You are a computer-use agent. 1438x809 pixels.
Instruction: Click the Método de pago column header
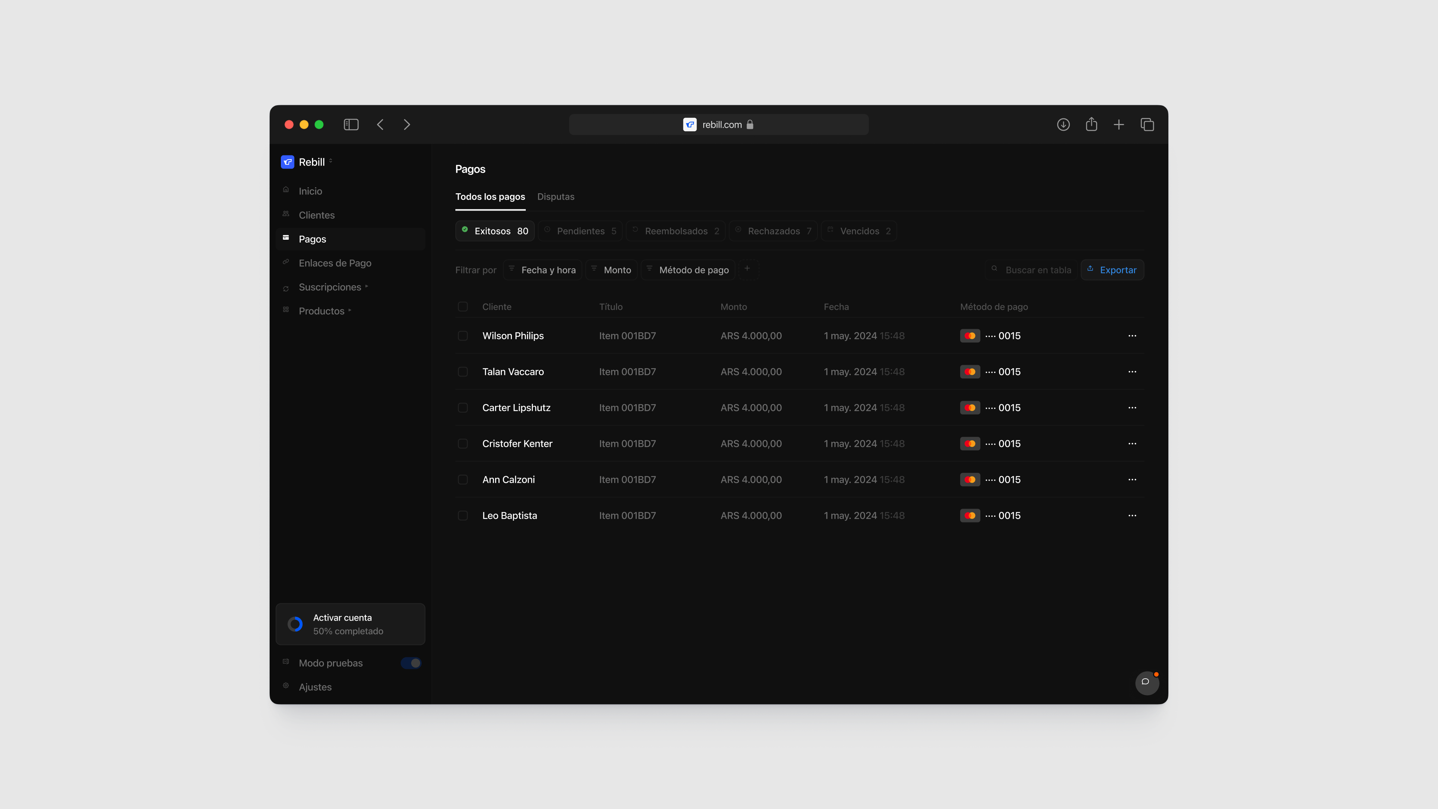click(x=993, y=306)
